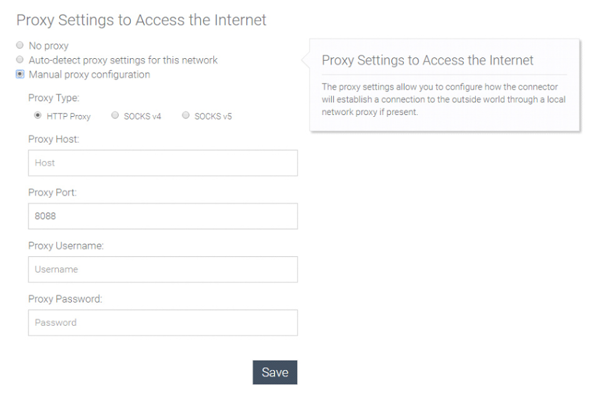This screenshot has height=395, width=594.
Task: Click the main page heading Proxy Settings
Action: coord(141,20)
